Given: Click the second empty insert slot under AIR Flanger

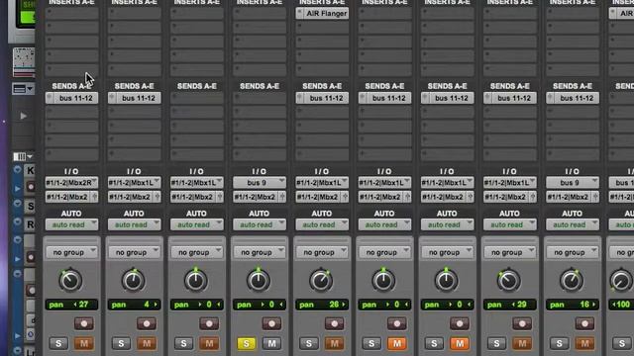Looking at the screenshot, I should click(x=322, y=42).
